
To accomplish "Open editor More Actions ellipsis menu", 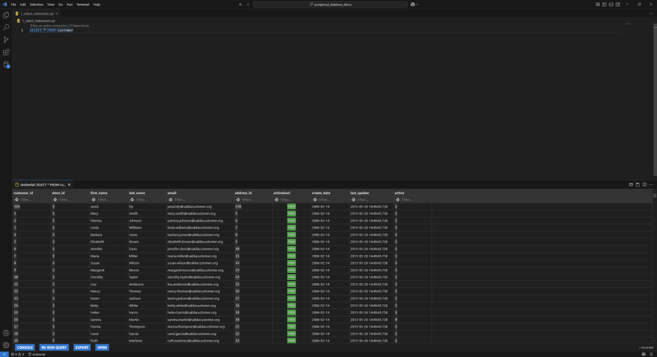I will click(652, 12).
